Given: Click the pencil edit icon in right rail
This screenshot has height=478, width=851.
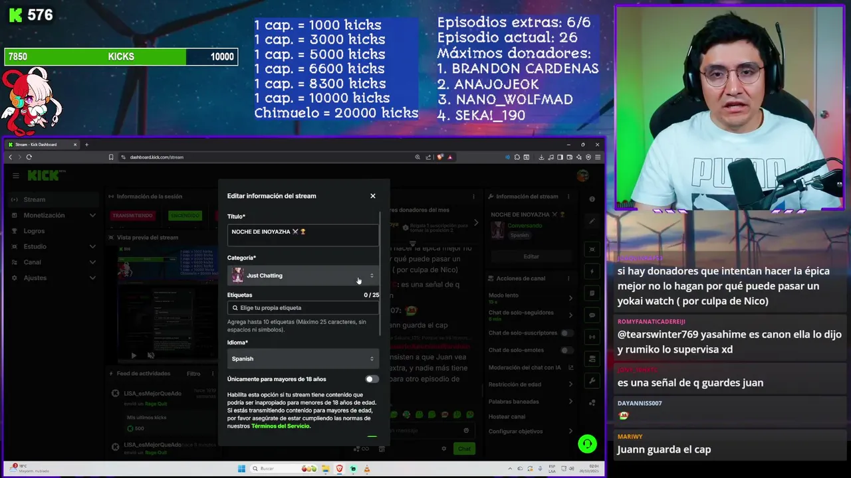Looking at the screenshot, I should pyautogui.click(x=592, y=221).
